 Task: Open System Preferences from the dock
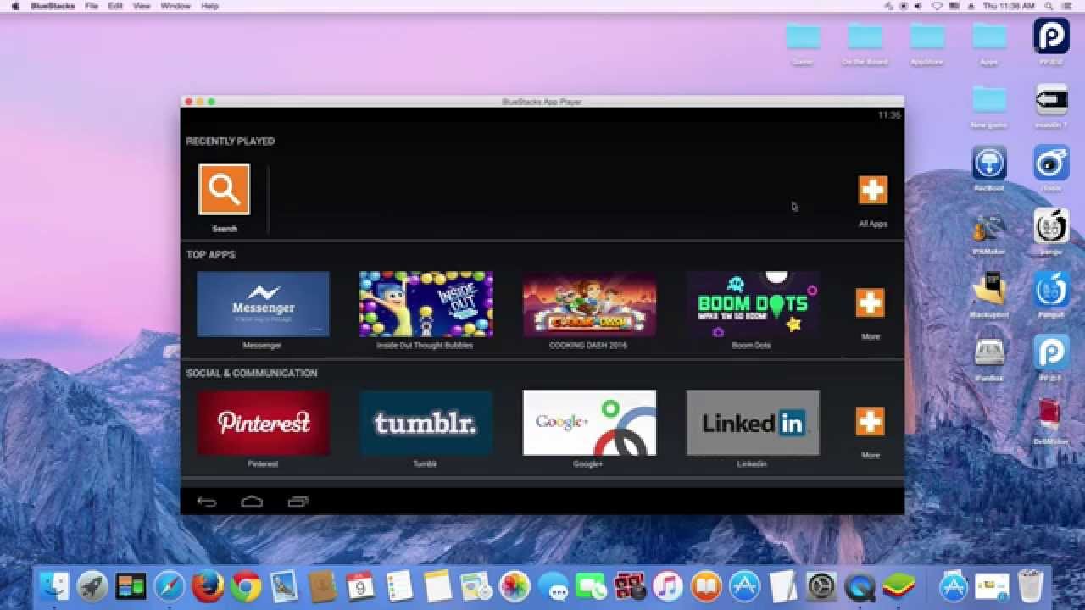tap(821, 586)
